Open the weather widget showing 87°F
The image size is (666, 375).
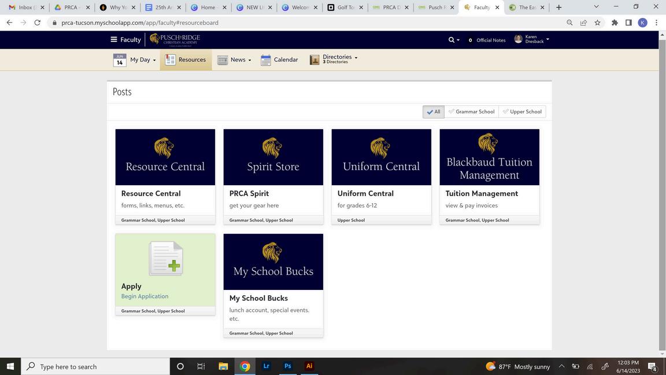click(x=518, y=366)
